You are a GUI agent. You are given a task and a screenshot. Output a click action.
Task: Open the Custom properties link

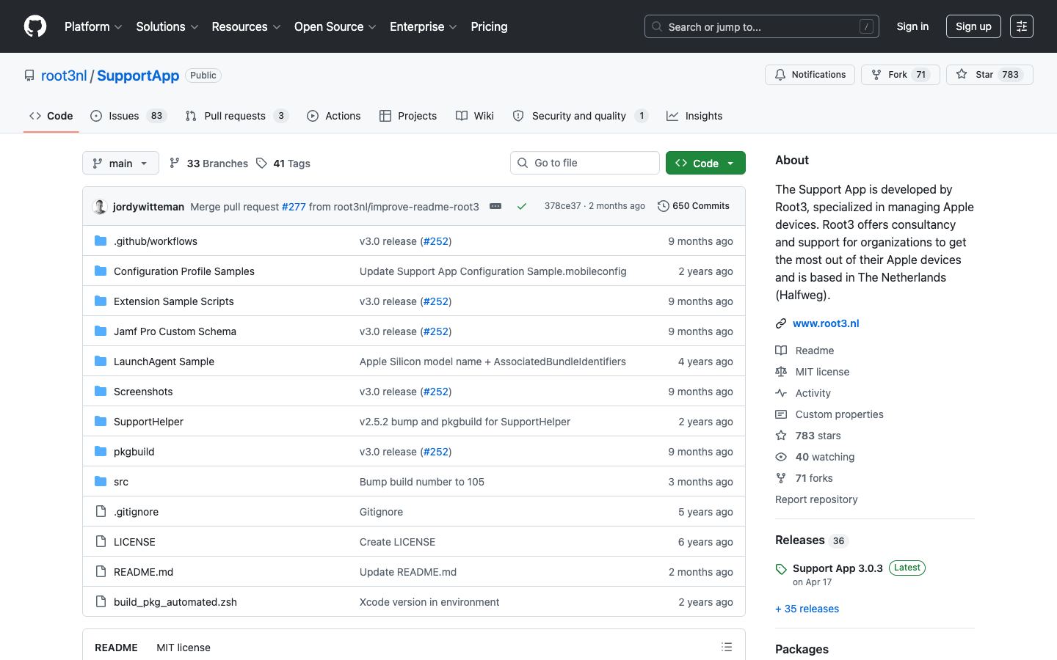click(x=839, y=414)
